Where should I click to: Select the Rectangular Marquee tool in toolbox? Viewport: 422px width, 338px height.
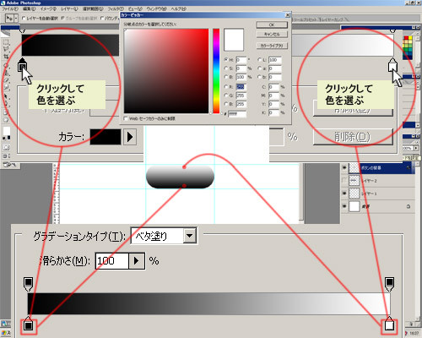pos(6,42)
